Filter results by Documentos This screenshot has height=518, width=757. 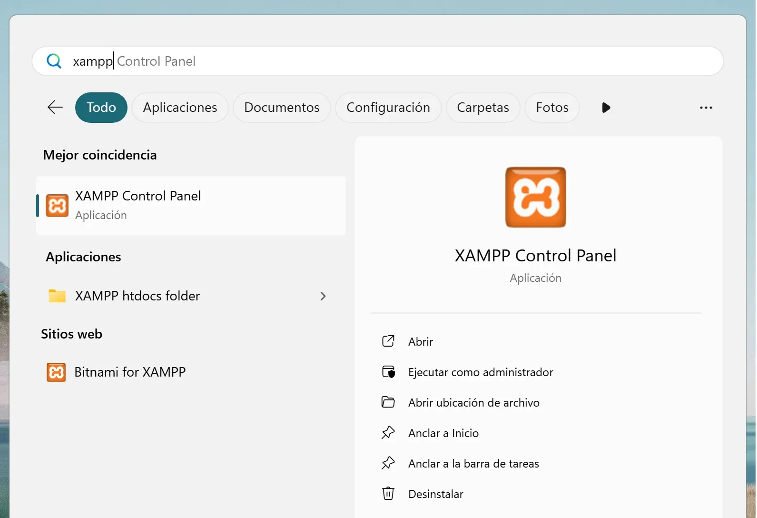[x=282, y=108]
